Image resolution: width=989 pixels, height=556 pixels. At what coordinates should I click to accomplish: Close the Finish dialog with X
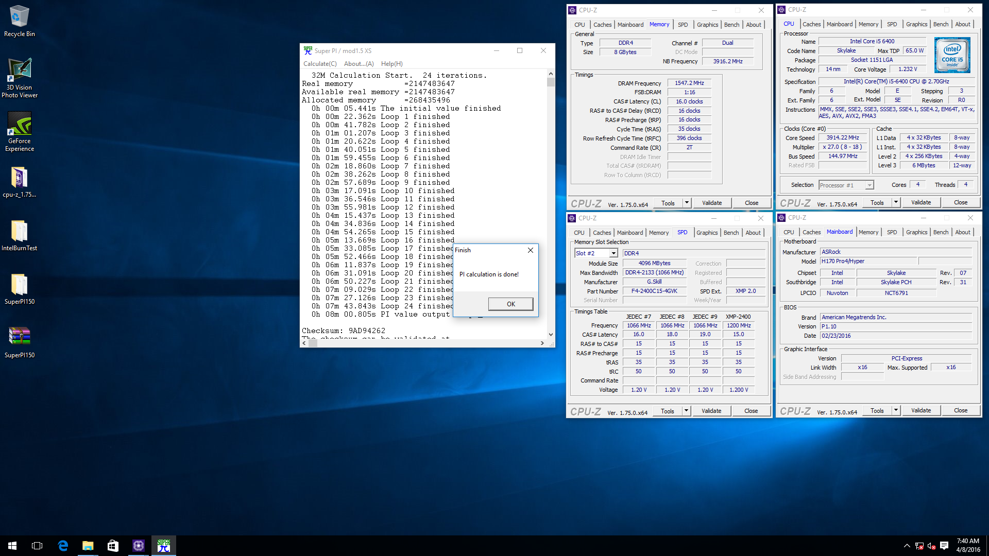tap(531, 250)
